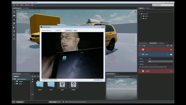Open the Window menu
Screen dimensions: 186x105
pos(27,5)
